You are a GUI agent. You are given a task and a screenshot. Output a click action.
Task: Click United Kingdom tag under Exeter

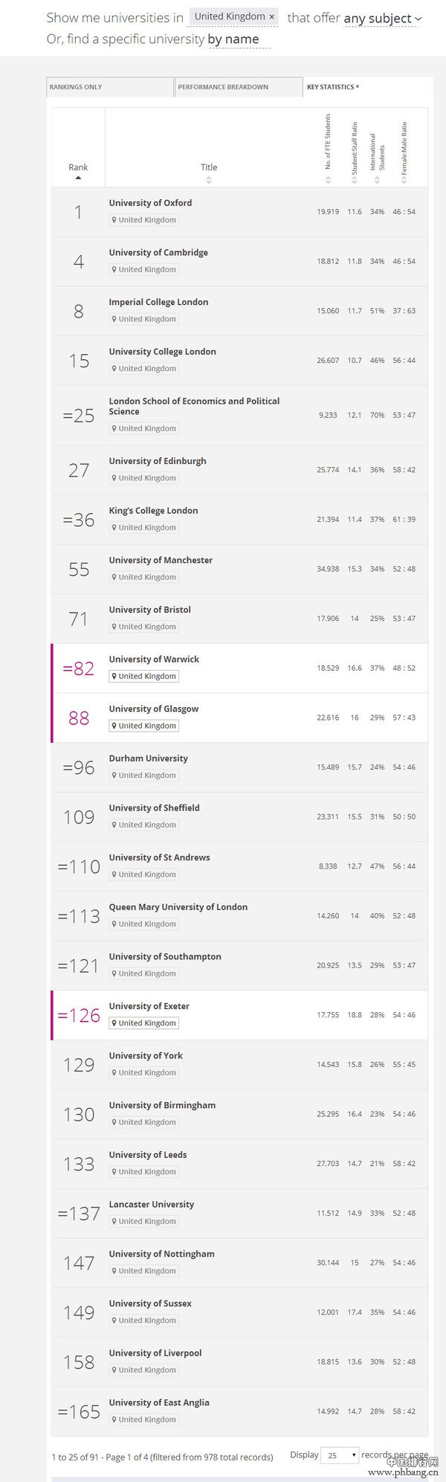click(x=144, y=1023)
